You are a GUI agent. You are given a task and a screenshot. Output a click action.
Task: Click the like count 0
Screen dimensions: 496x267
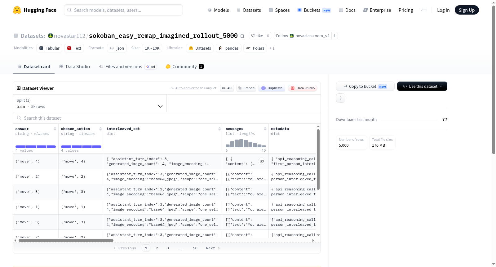(268, 36)
